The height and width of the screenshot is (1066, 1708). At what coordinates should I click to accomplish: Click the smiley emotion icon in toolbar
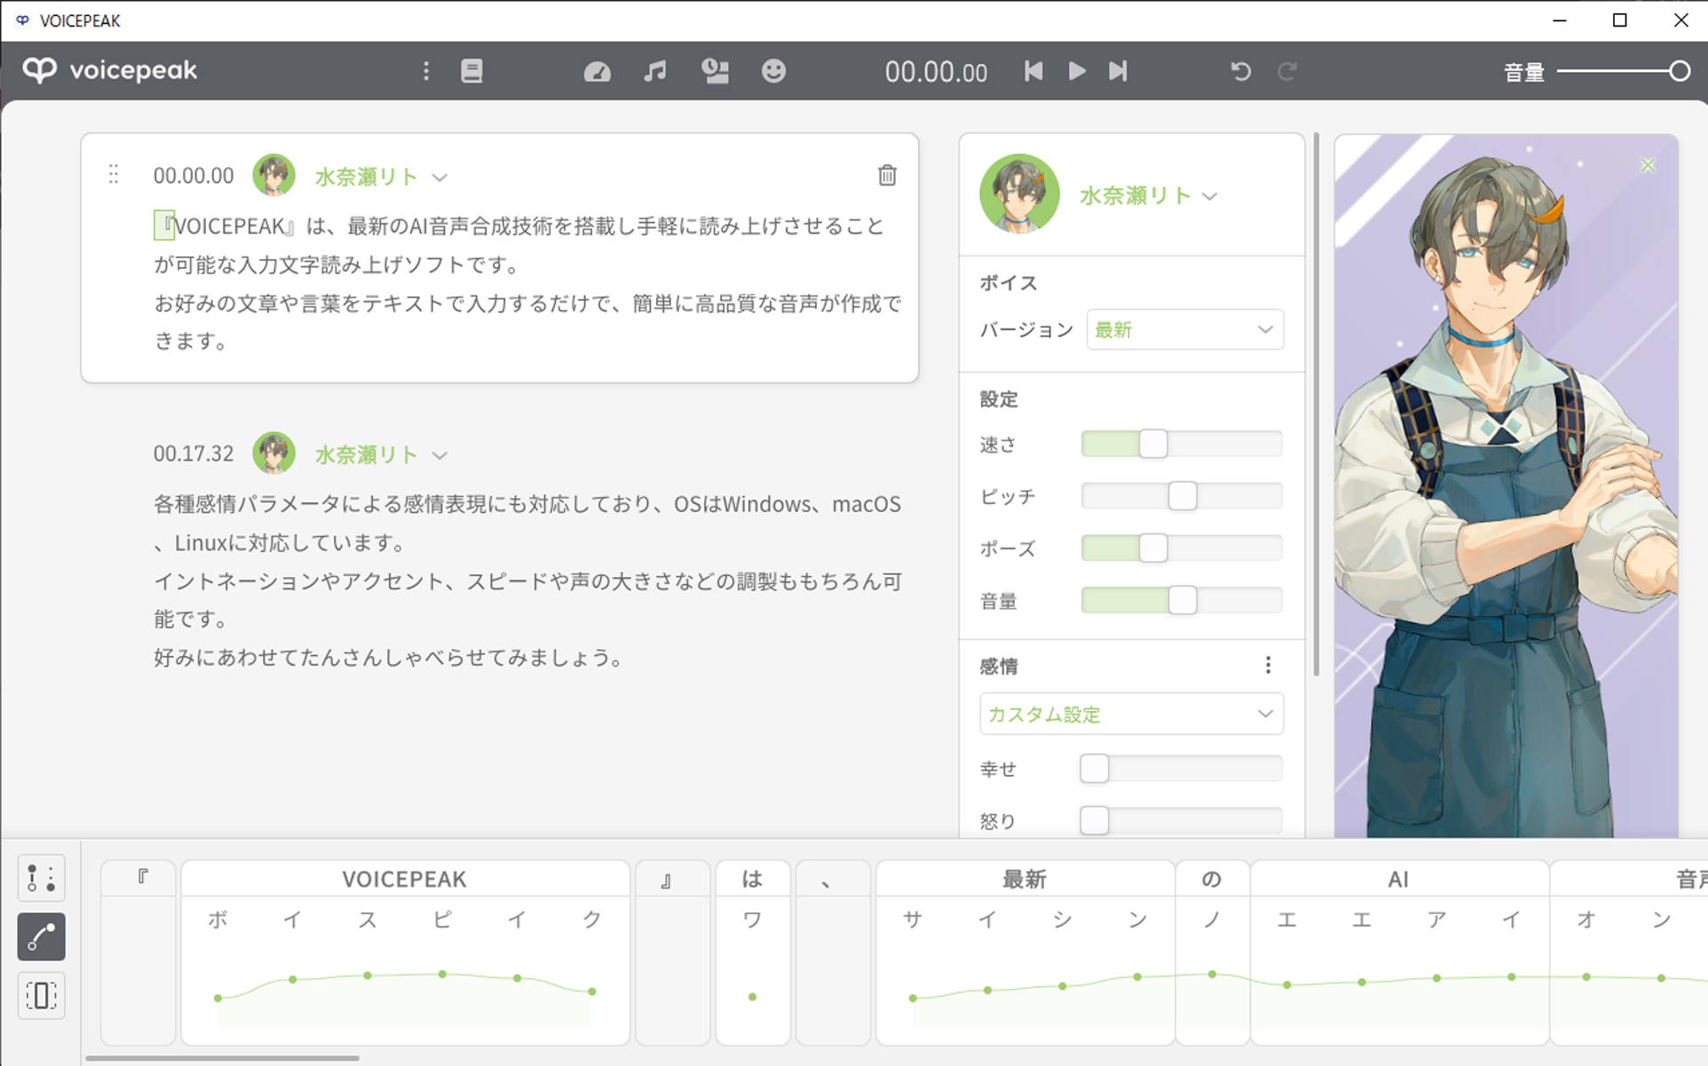(773, 71)
